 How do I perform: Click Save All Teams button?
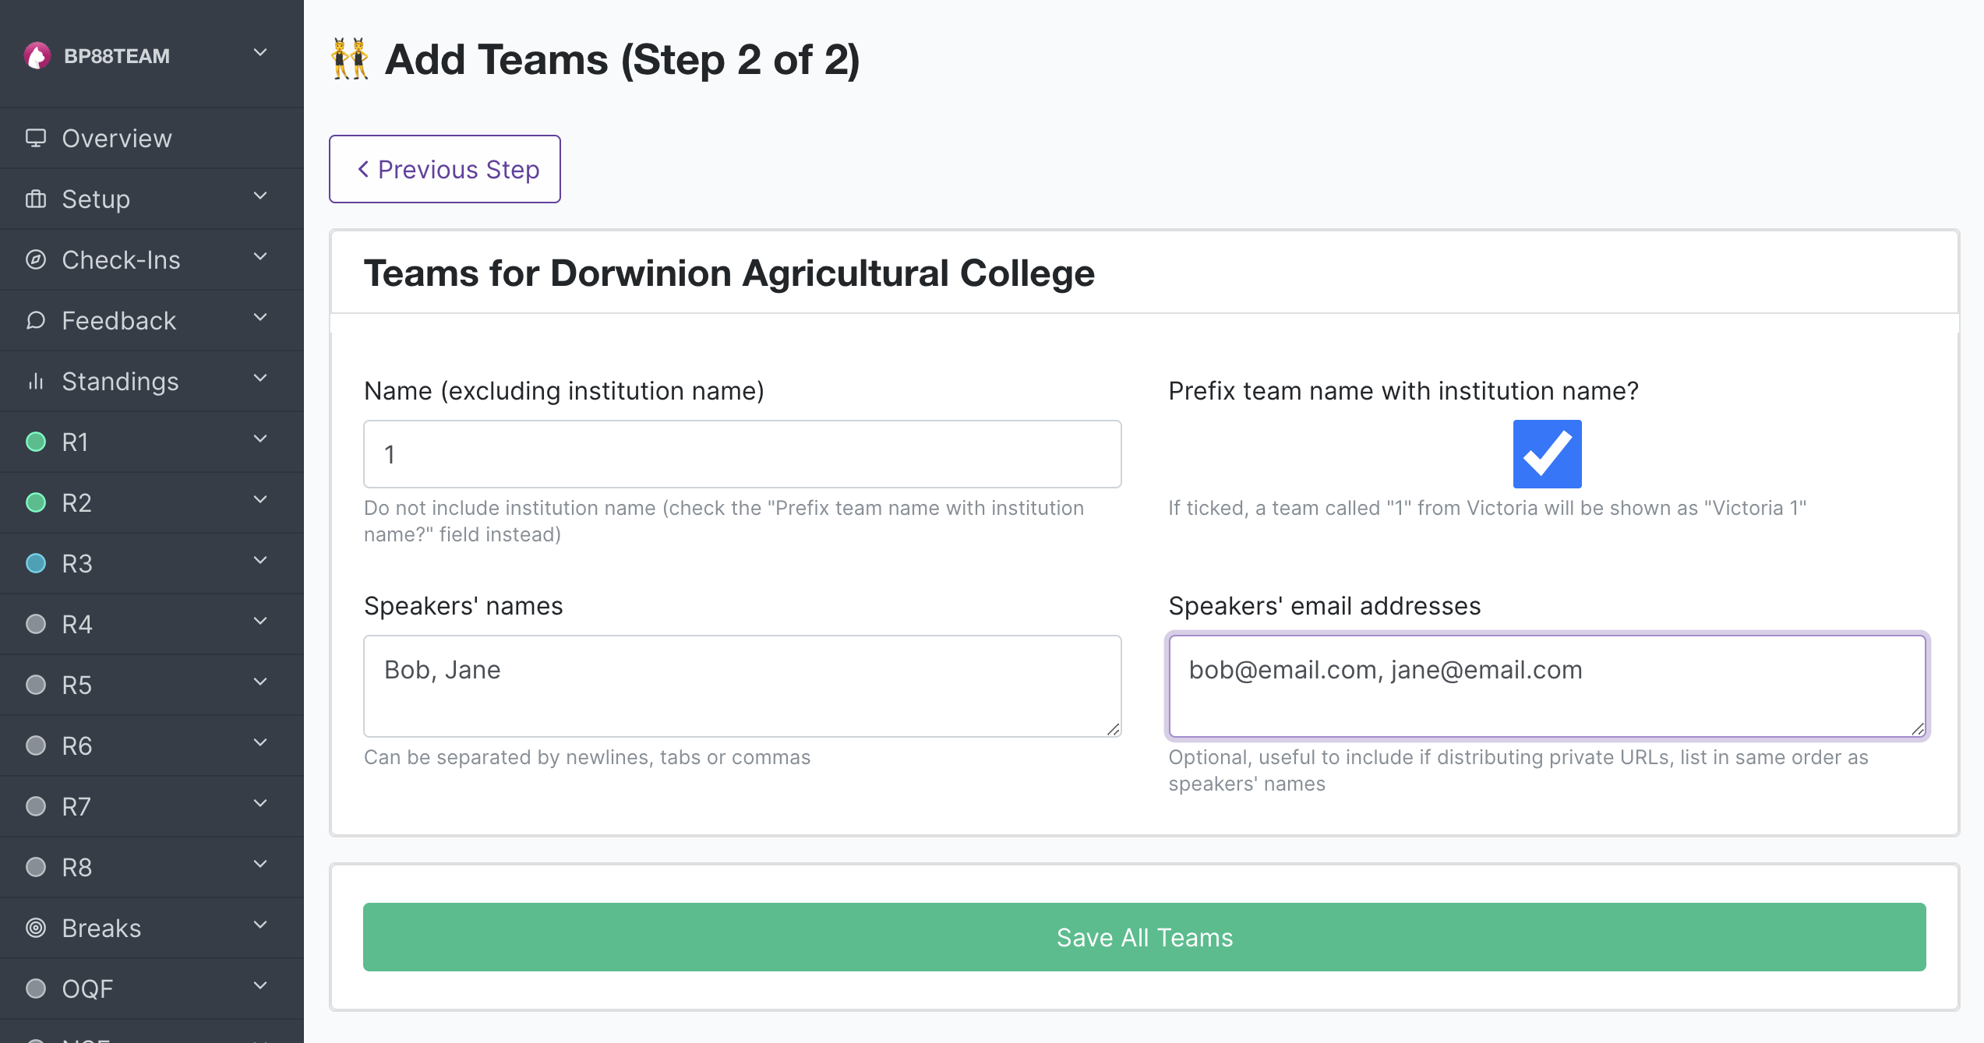[1144, 937]
